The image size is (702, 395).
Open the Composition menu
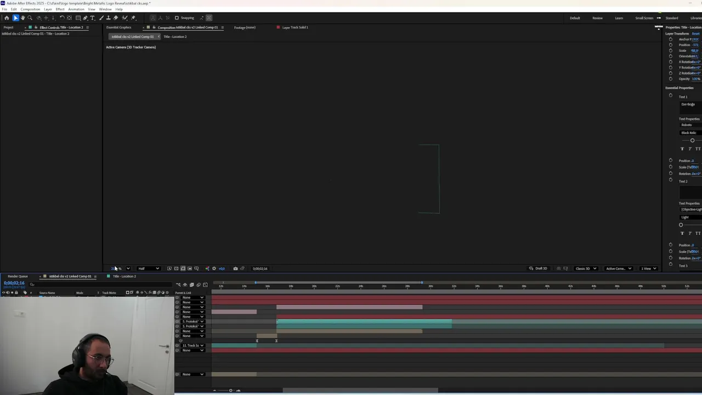click(x=30, y=9)
